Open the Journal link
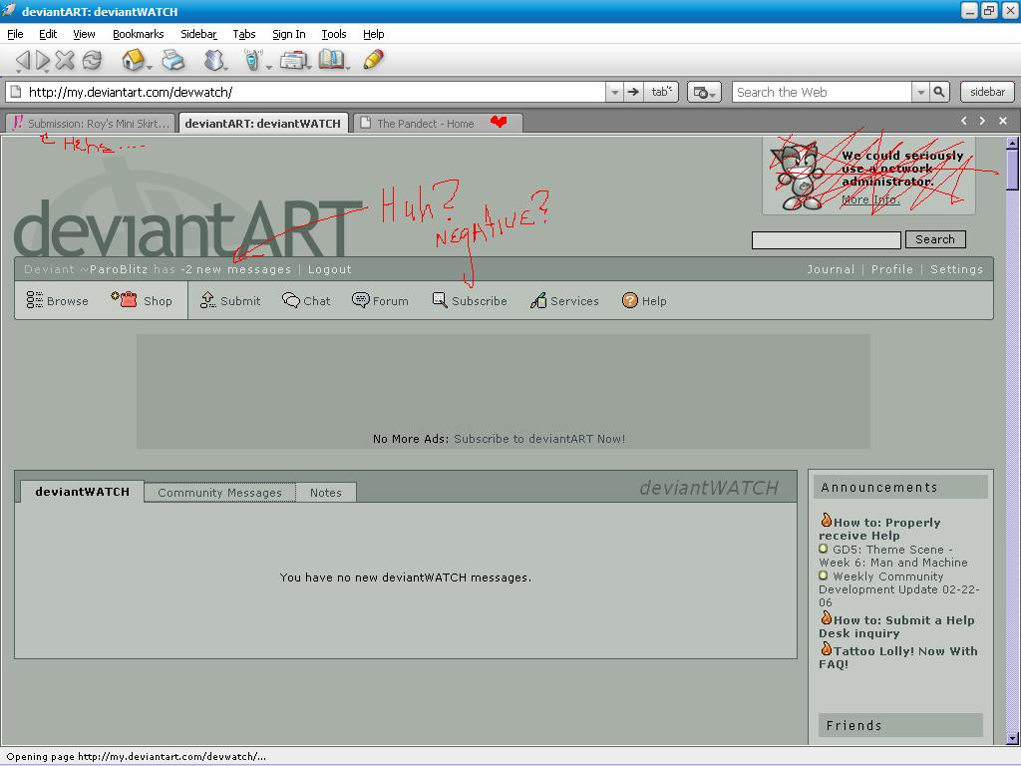Screen dimensions: 1021x766 coord(831,269)
